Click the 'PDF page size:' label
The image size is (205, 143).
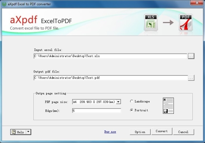pos(57,102)
